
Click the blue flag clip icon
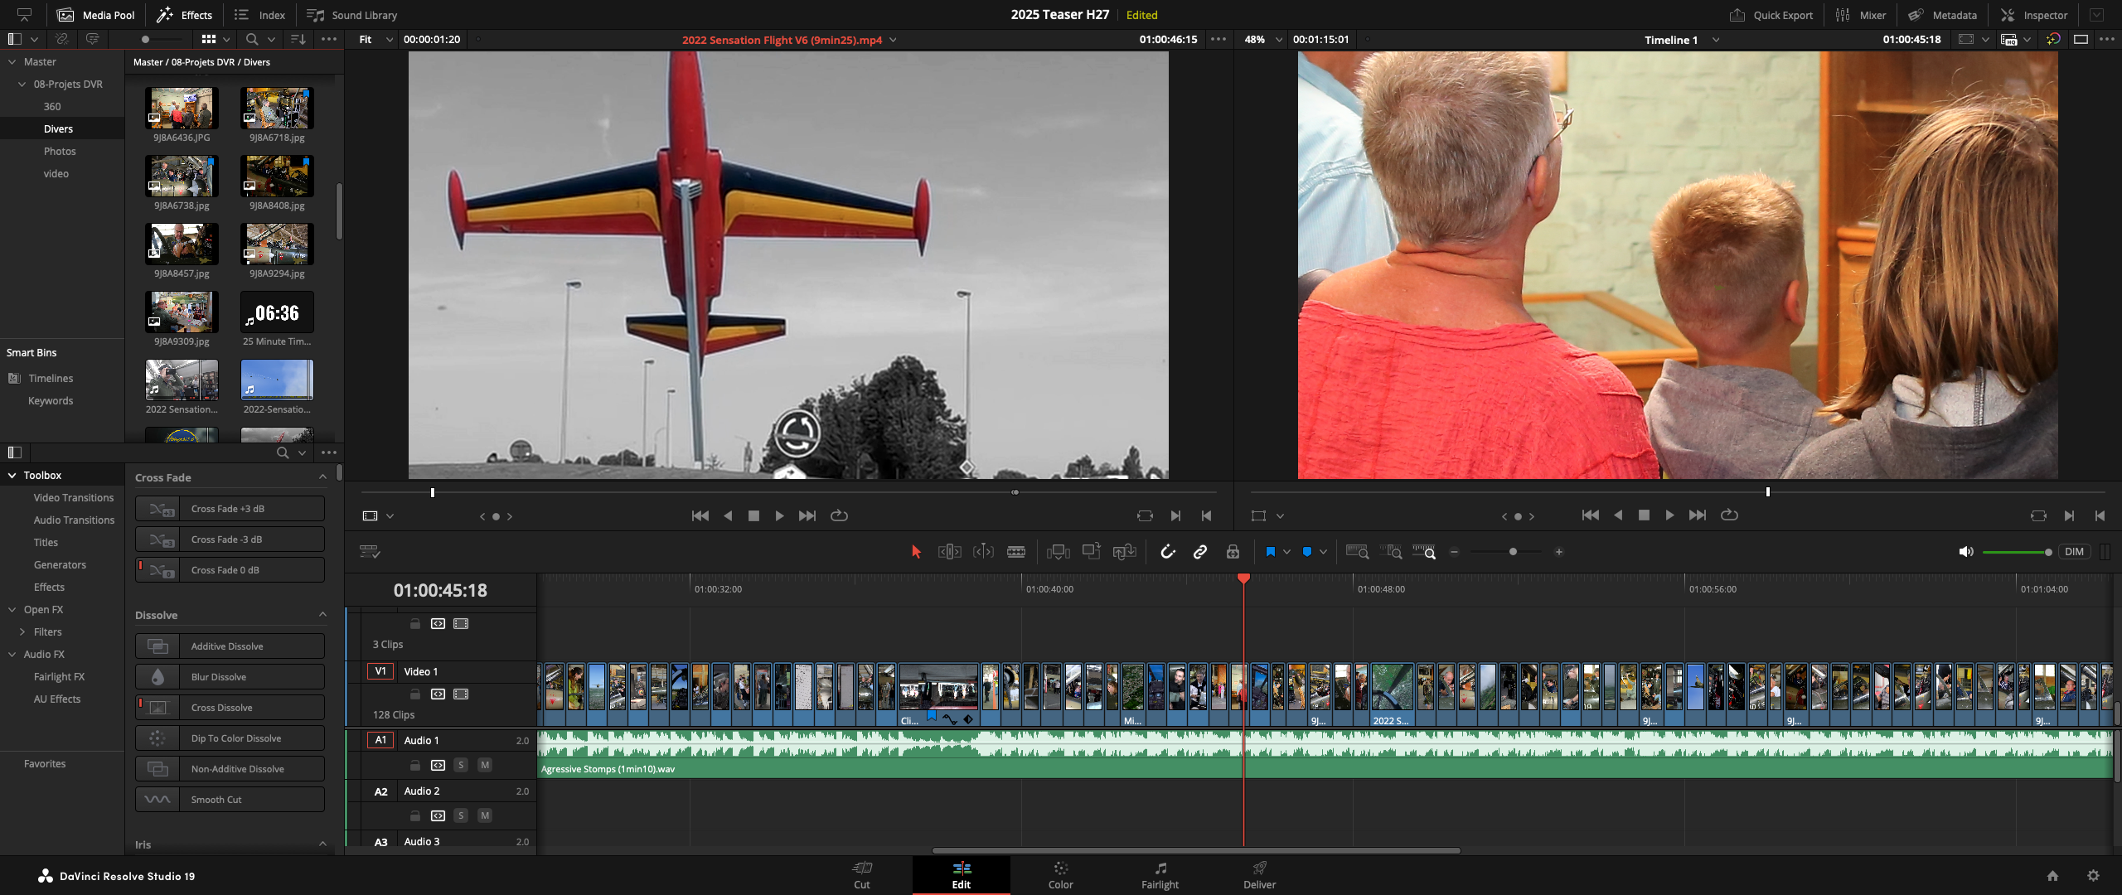(1270, 552)
